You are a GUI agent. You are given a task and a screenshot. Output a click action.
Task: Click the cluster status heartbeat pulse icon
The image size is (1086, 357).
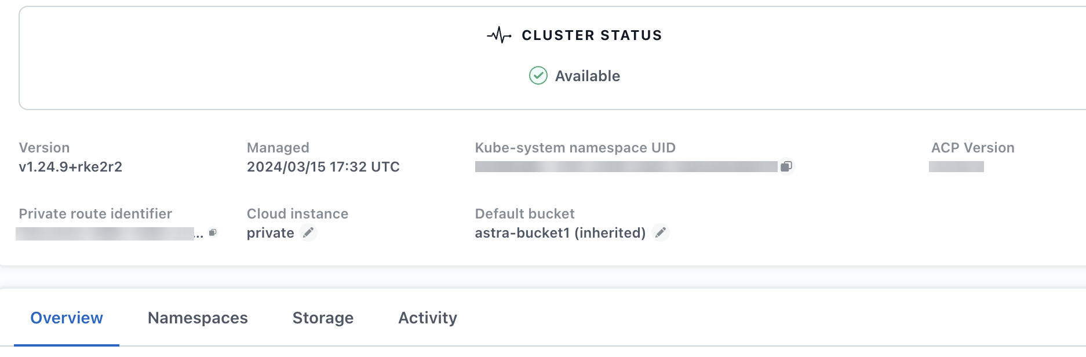point(499,35)
